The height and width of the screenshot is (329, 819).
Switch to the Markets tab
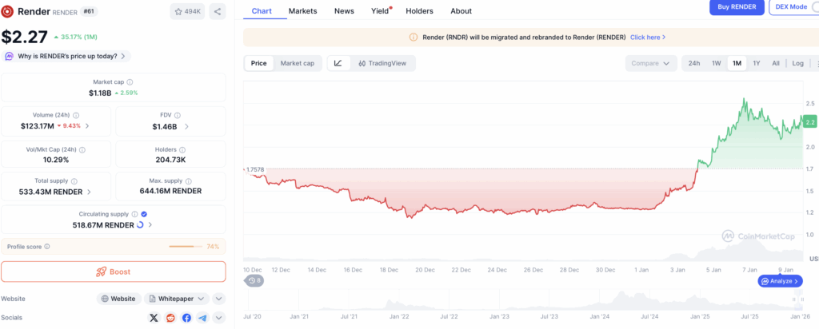(x=302, y=11)
